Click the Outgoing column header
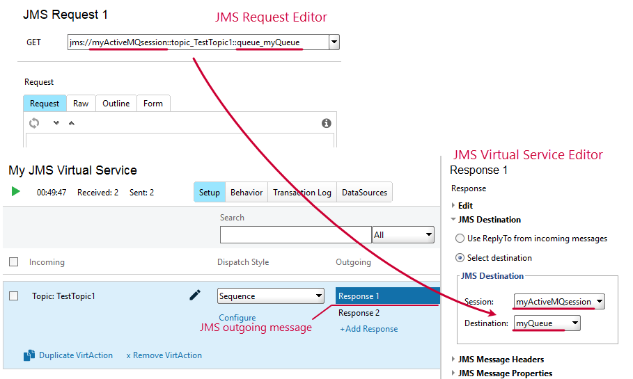The height and width of the screenshot is (379, 633). 353,262
